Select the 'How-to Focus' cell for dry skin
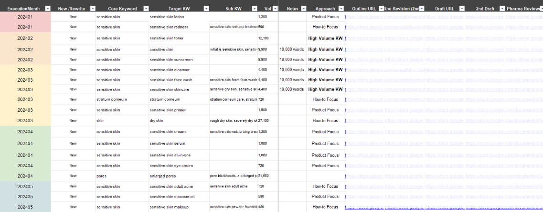The width and height of the screenshot is (543, 212). 325,121
